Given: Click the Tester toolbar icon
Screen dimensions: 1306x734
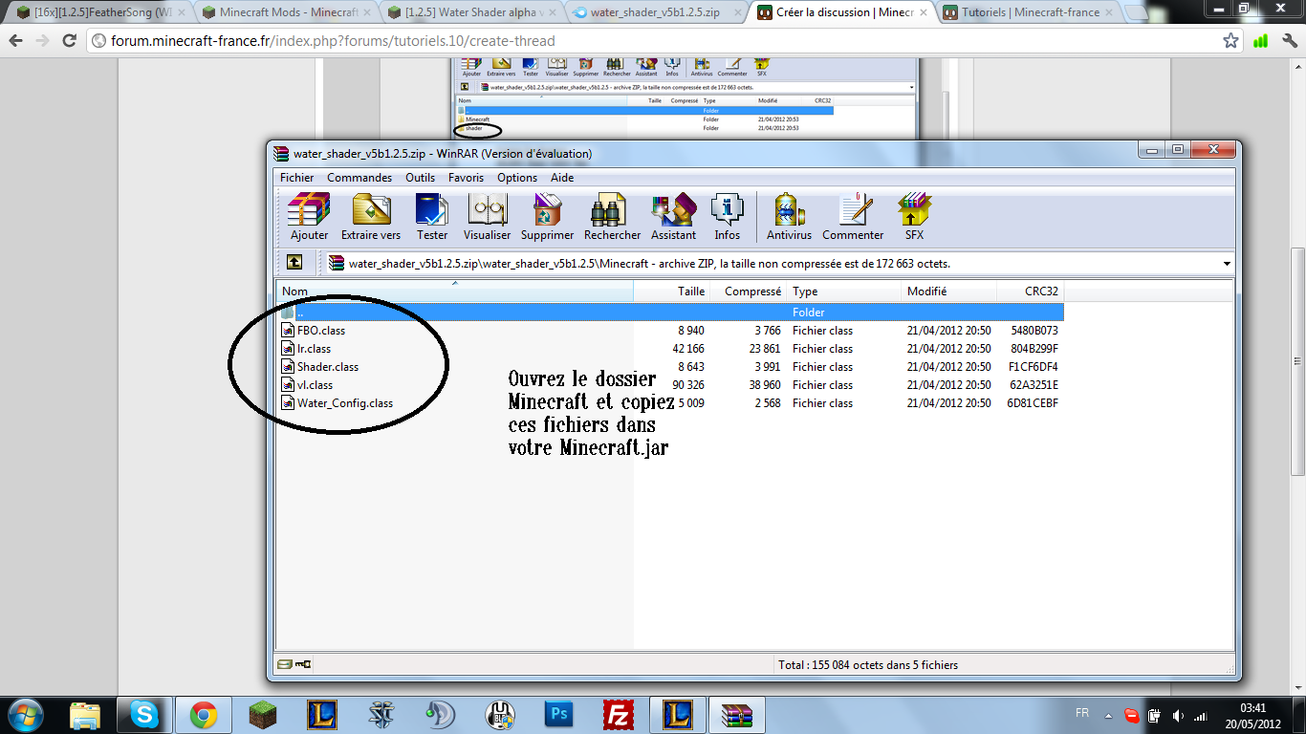Looking at the screenshot, I should 432,217.
